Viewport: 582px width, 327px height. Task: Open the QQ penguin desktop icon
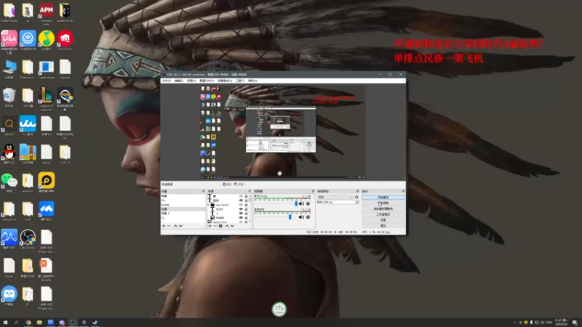(x=9, y=154)
